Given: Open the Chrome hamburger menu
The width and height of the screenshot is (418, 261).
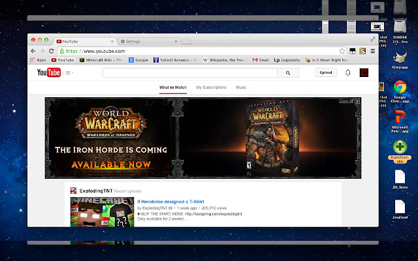Looking at the screenshot, I should (373, 51).
